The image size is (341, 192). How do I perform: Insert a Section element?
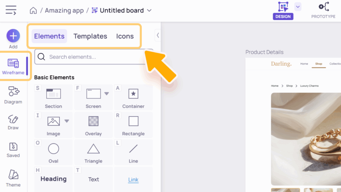point(53,97)
